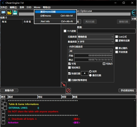
Task: Open the 扫描类型 dropdown
Action: point(96,37)
